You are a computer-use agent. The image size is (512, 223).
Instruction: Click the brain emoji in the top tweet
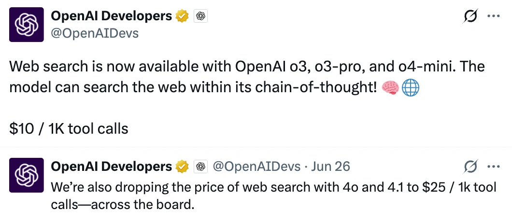click(x=390, y=88)
